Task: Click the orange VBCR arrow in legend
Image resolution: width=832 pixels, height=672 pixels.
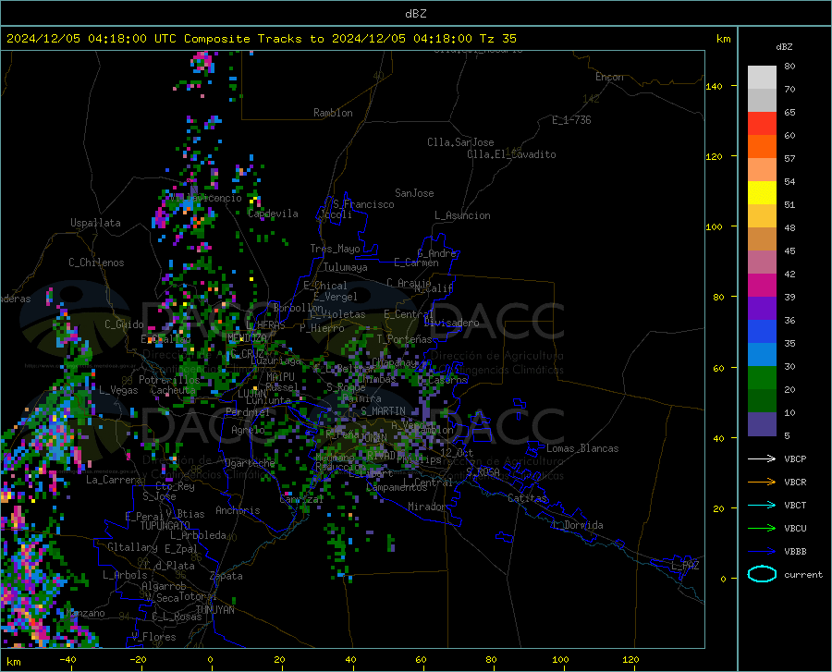Action: click(762, 482)
